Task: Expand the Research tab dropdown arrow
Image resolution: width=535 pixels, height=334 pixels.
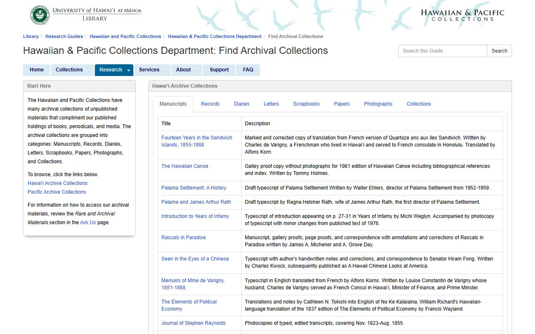Action: (129, 70)
